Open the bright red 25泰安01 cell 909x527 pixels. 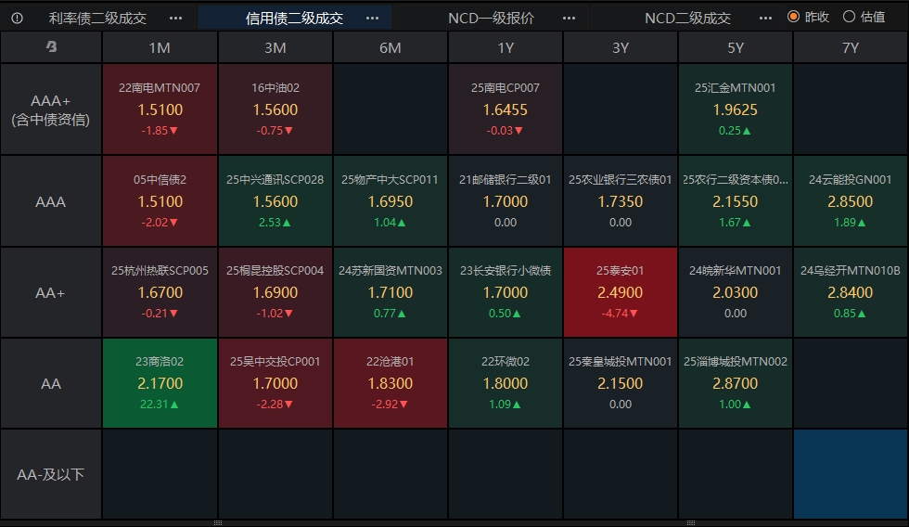pyautogui.click(x=621, y=292)
